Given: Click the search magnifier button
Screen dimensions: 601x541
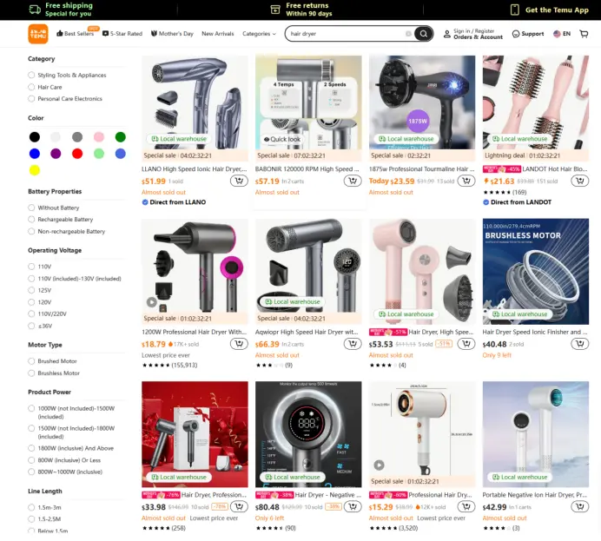Looking at the screenshot, I should tap(423, 34).
